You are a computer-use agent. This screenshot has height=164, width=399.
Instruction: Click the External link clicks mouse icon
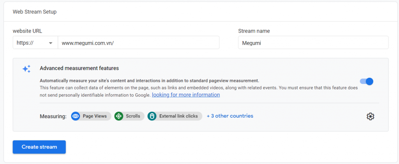(x=152, y=116)
